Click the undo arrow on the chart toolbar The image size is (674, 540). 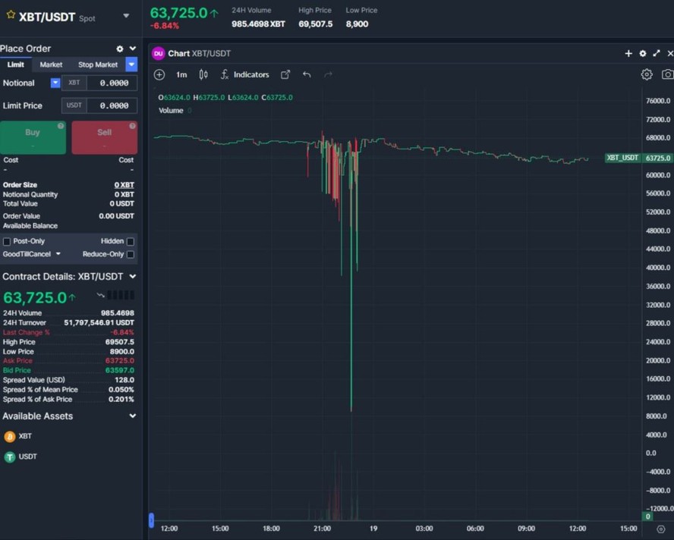tap(307, 74)
